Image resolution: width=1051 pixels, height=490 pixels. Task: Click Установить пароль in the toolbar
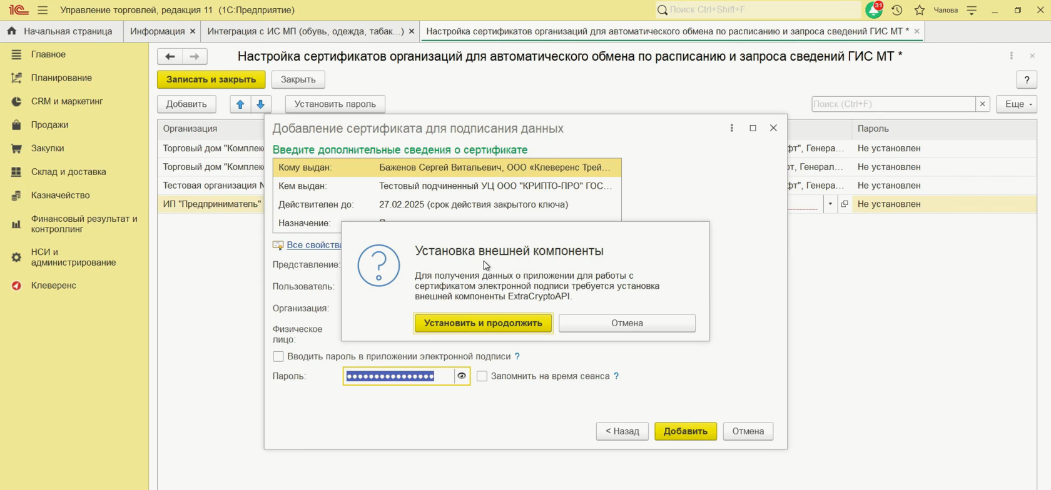point(335,104)
